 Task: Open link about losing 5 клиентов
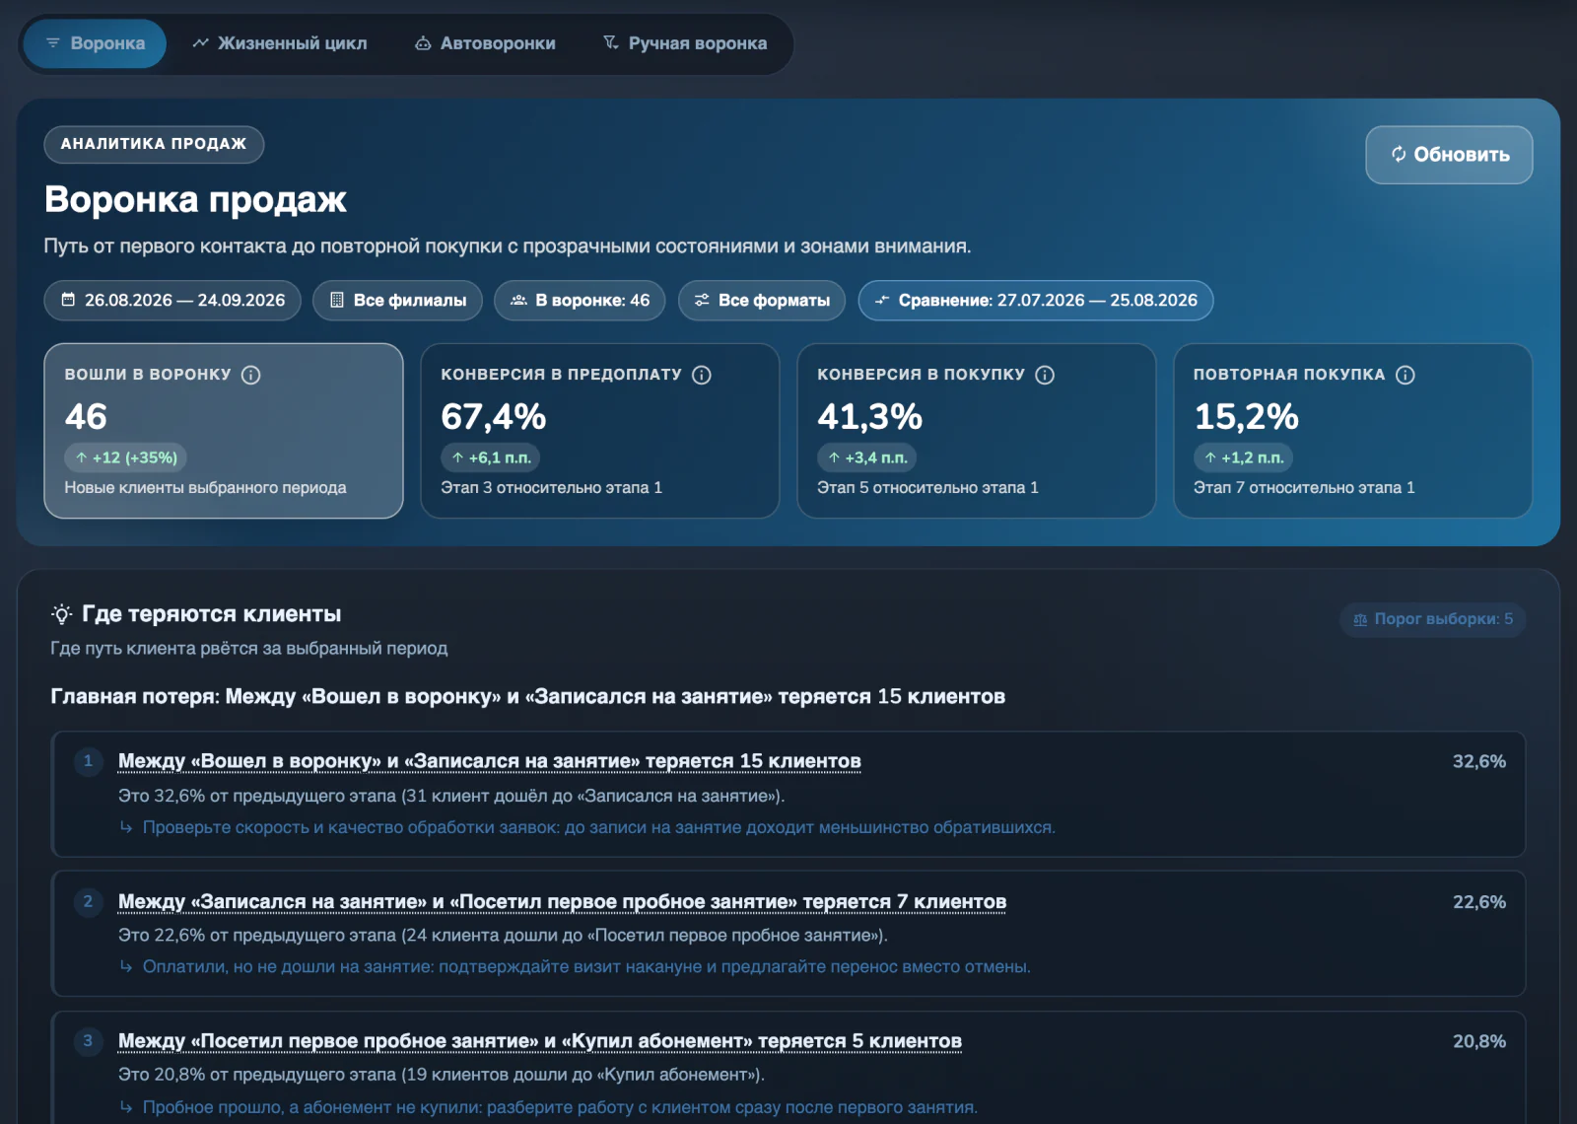pyautogui.click(x=540, y=1041)
